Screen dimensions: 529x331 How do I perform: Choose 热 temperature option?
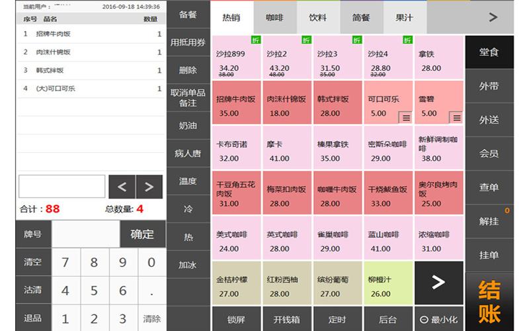pyautogui.click(x=188, y=237)
